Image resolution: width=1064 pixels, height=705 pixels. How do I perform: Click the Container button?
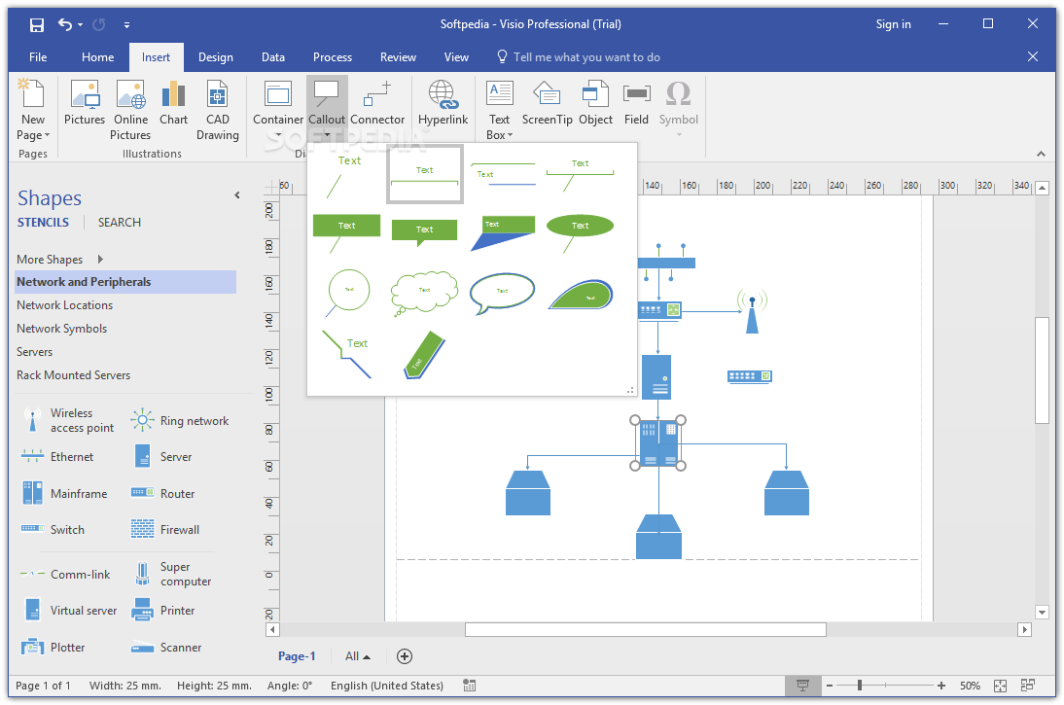click(278, 107)
